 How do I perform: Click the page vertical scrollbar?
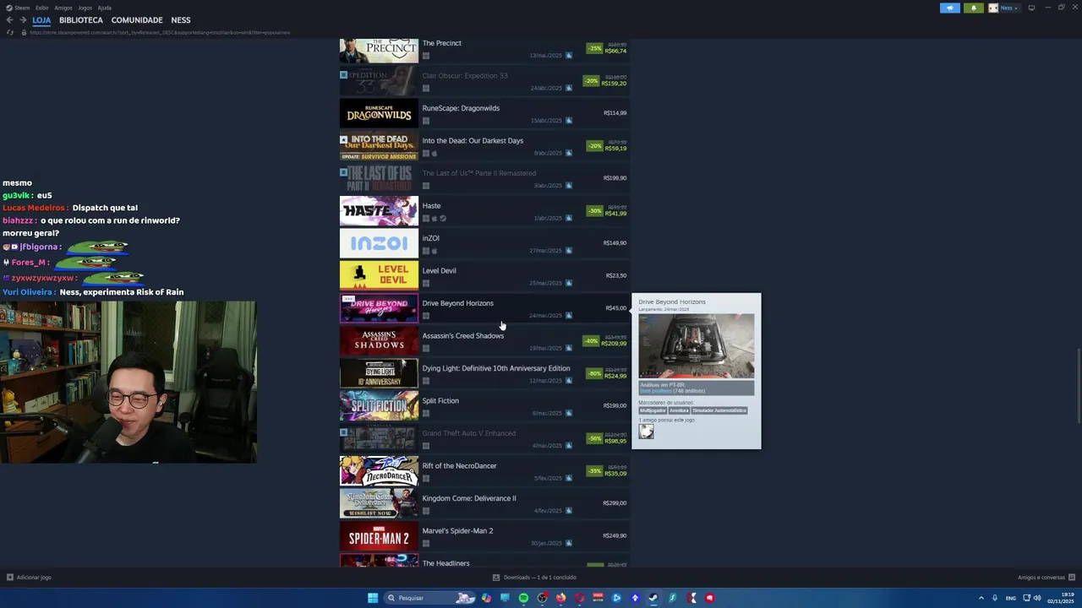(1078, 384)
